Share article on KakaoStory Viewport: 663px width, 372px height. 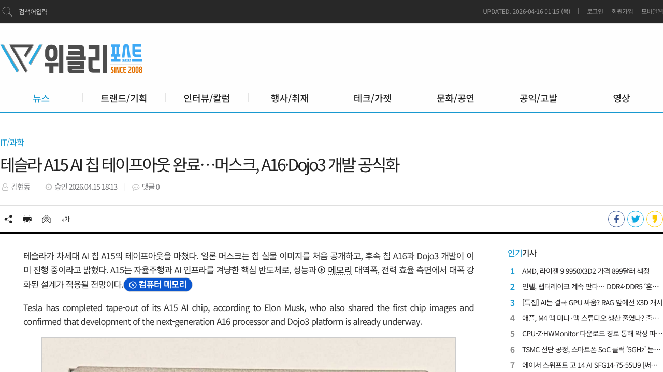click(x=655, y=219)
